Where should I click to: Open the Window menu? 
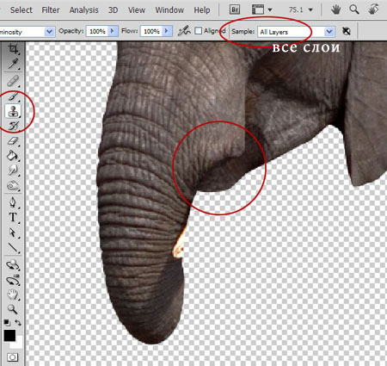pyautogui.click(x=169, y=10)
